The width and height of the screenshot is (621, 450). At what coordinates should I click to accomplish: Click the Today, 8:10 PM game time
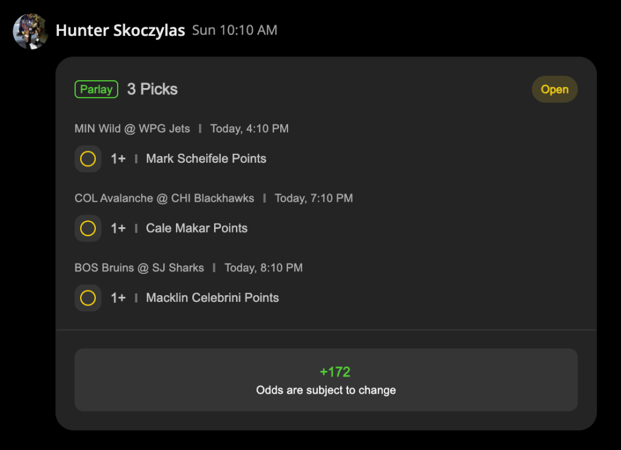(x=263, y=268)
